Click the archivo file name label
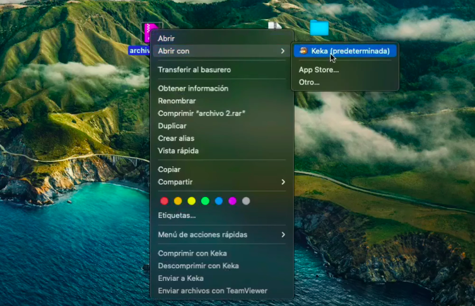Image resolution: width=475 pixels, height=306 pixels. click(x=139, y=50)
